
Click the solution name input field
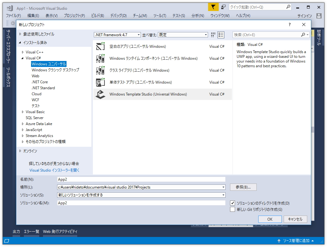point(142,203)
